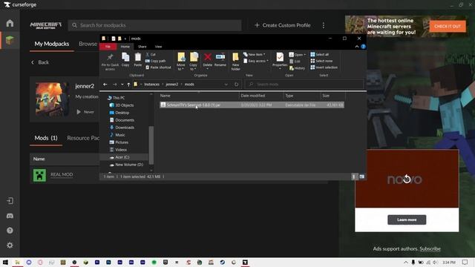Select the SchnurriTV's Sexmod jar file
Image resolution: width=475 pixels, height=267 pixels.
pyautogui.click(x=252, y=105)
